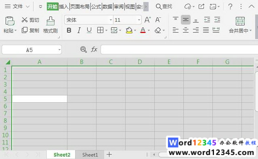Apply yellow fill color to cell
Image resolution: width=258 pixels, height=159 pixels.
point(129,30)
